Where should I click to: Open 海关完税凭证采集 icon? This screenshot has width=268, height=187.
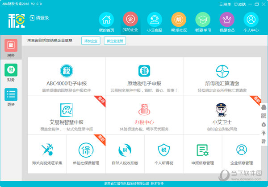pos(47,149)
